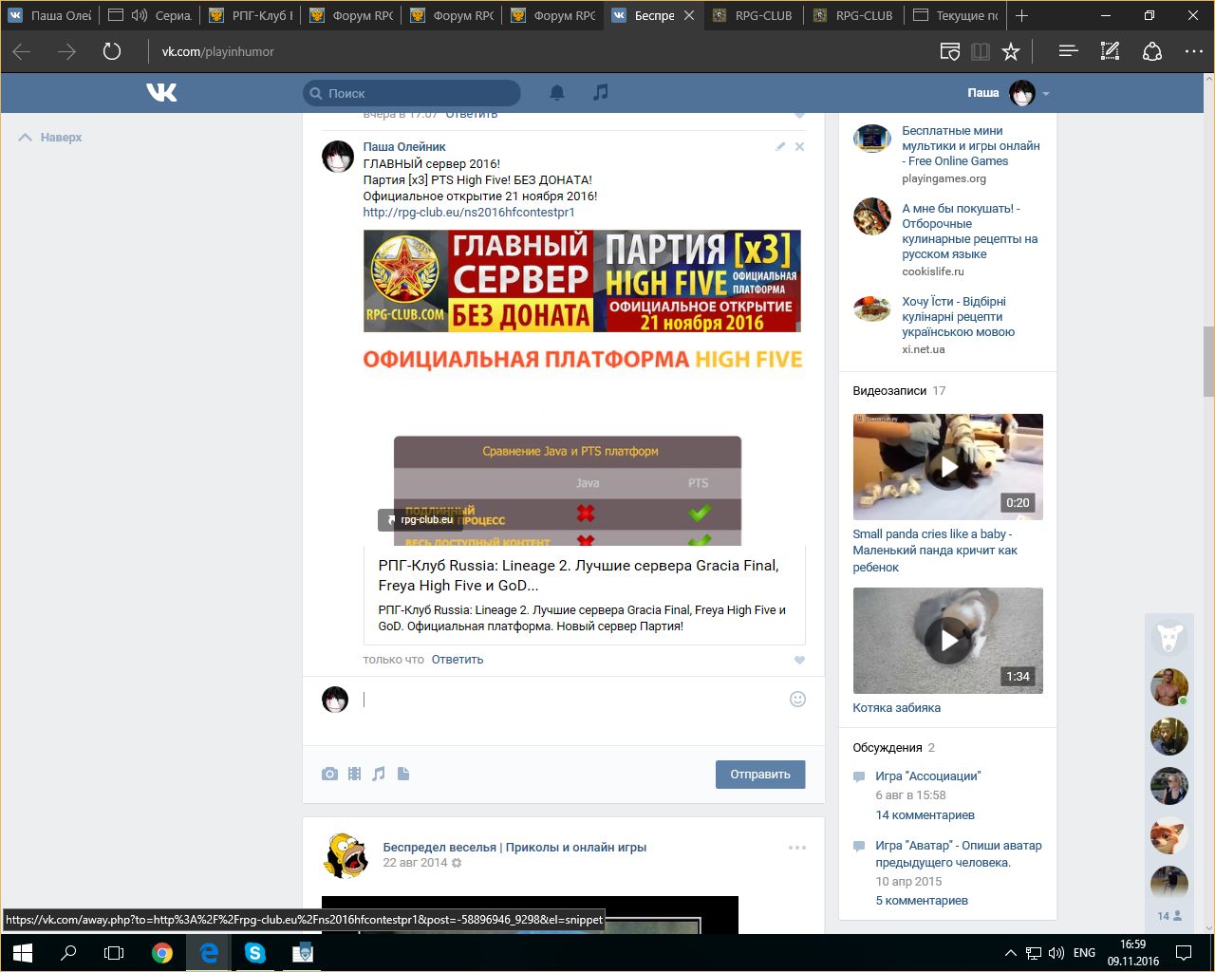The width and height of the screenshot is (1215, 972).
Task: Click the Беспредел веселья Homer avatar
Action: 346,855
